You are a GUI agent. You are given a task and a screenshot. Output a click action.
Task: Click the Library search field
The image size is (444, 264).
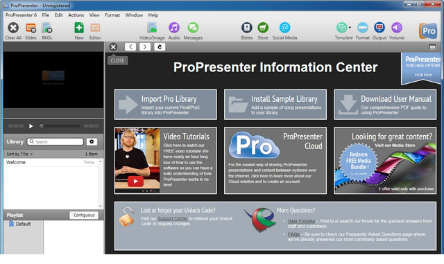55,141
